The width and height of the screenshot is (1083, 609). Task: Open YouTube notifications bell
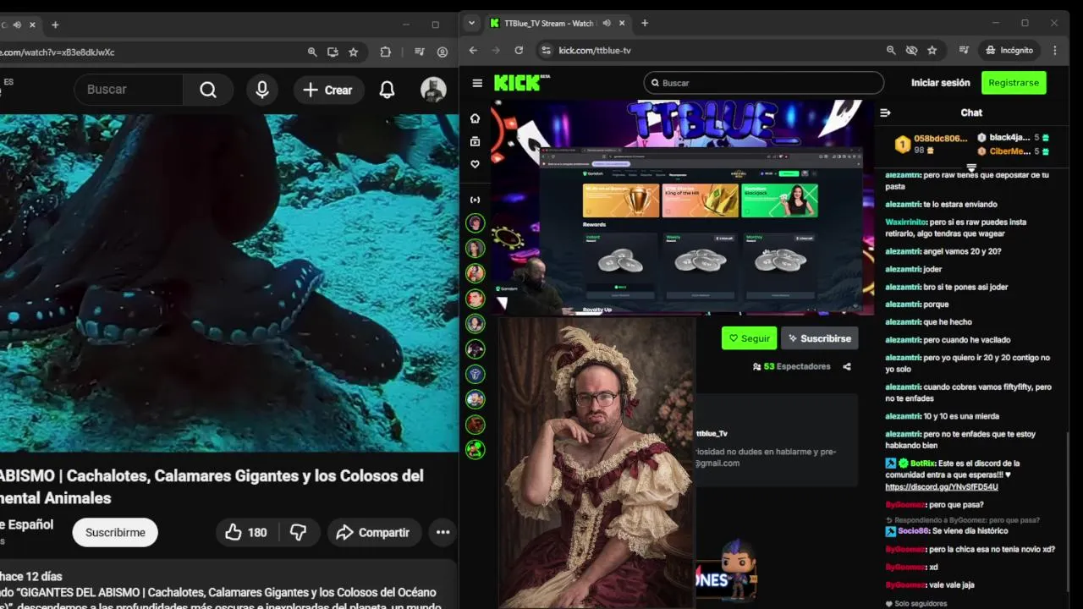click(x=387, y=90)
